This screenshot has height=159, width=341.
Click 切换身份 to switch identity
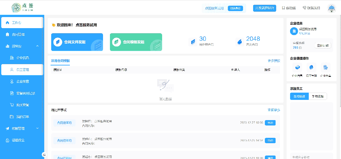tap(235, 8)
